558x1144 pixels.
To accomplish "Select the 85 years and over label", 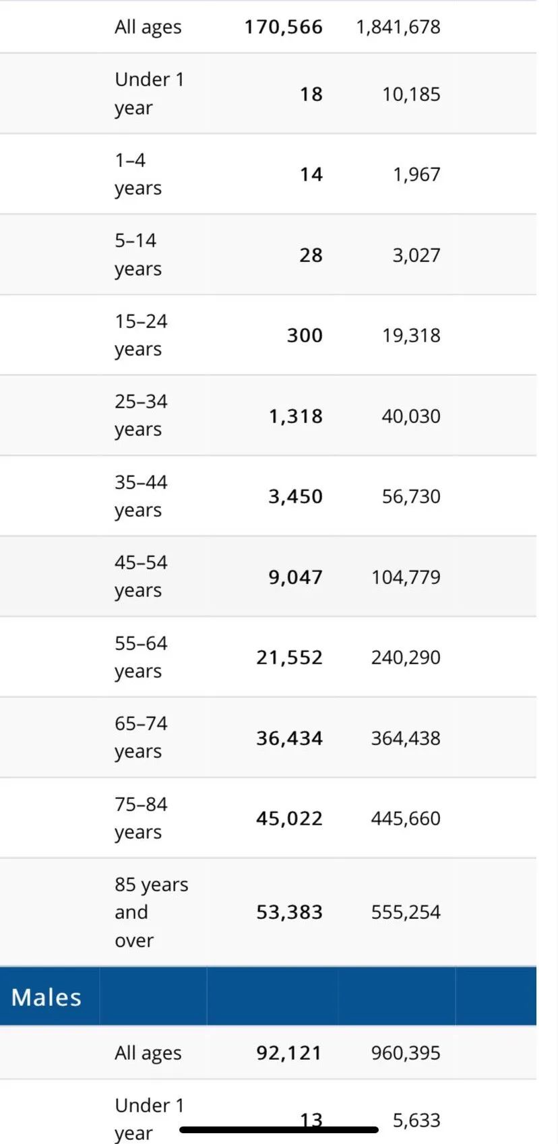I will 151,912.
